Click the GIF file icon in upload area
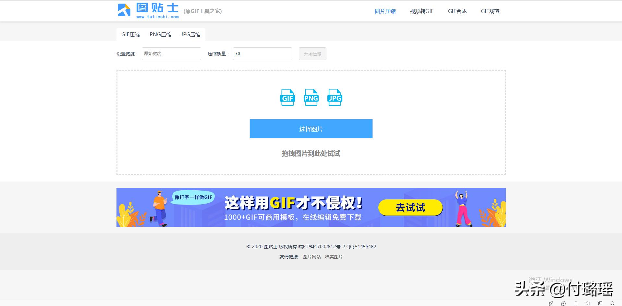622x306 pixels. click(287, 97)
